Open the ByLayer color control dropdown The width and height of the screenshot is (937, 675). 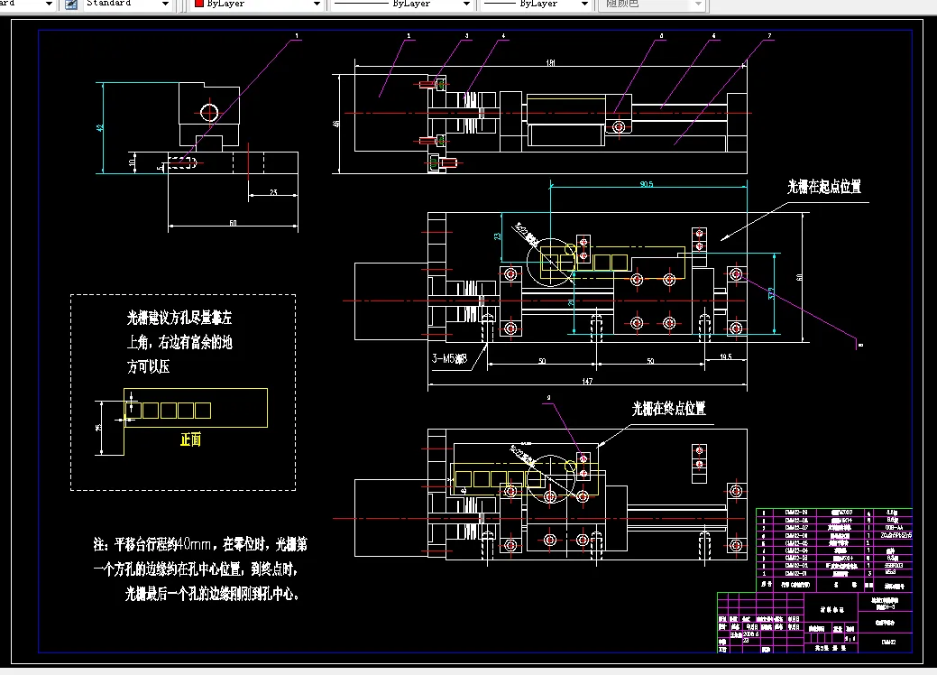317,5
